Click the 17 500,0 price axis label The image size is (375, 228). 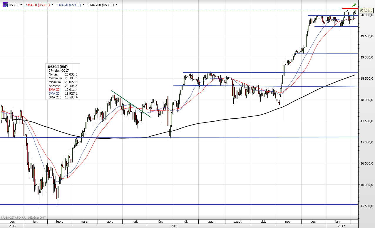point(367,121)
